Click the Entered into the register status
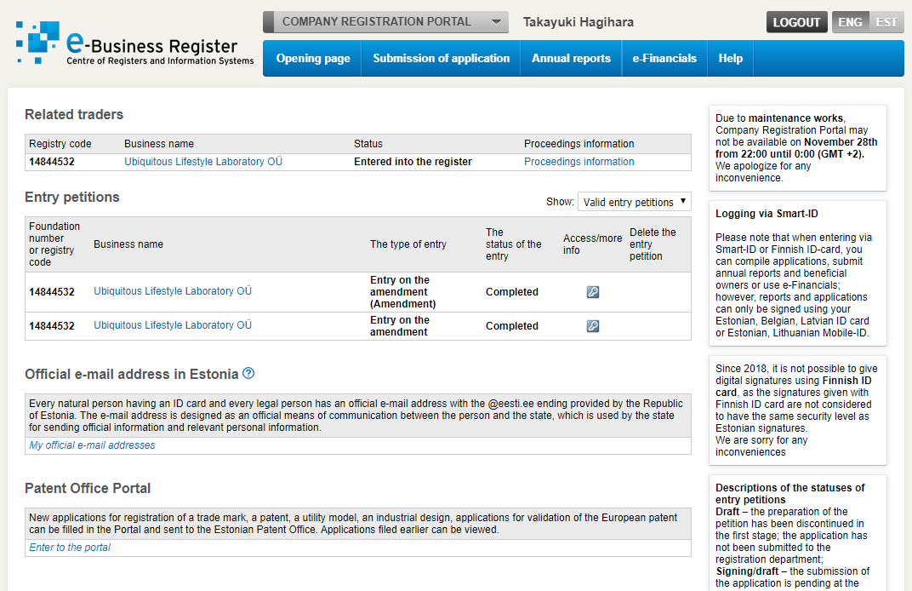This screenshot has height=591, width=912. (x=413, y=161)
